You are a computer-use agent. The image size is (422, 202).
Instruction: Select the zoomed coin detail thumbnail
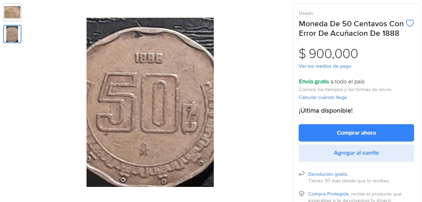tap(12, 12)
